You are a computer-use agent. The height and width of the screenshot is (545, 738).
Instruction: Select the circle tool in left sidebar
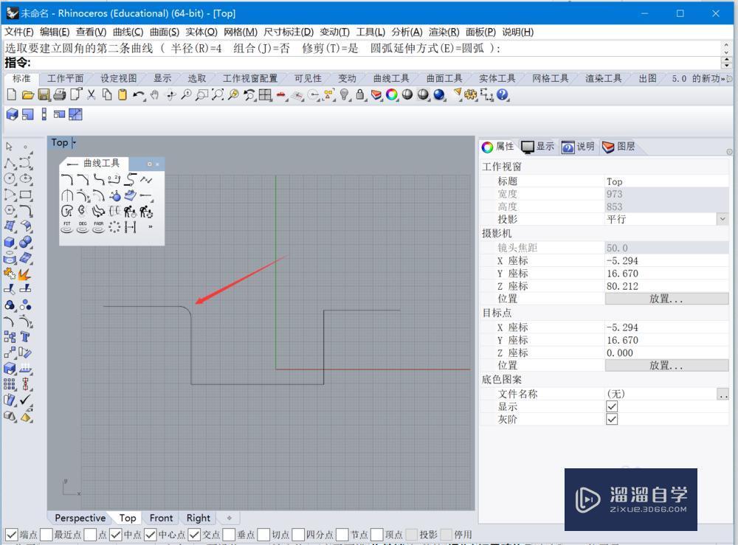pos(10,178)
